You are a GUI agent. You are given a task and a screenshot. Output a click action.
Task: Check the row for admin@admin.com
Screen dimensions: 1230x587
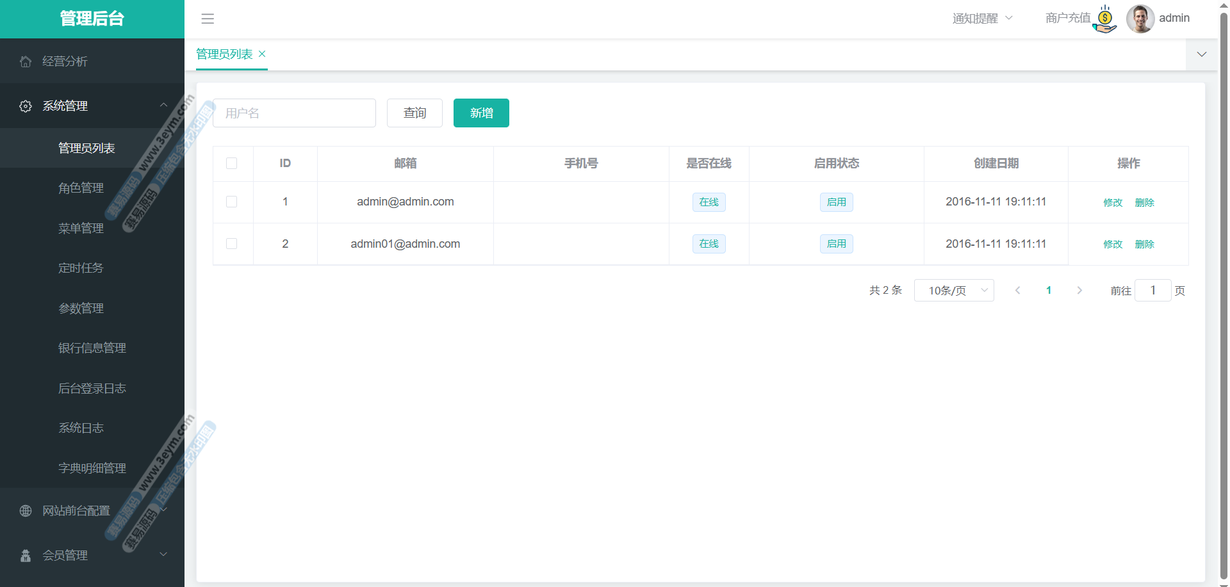tap(232, 202)
